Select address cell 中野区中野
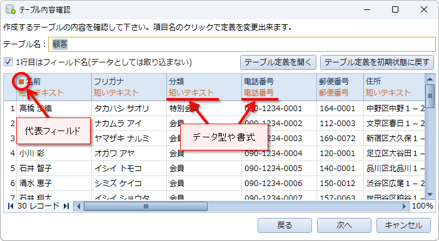The width and height of the screenshot is (439, 241). coord(394,109)
